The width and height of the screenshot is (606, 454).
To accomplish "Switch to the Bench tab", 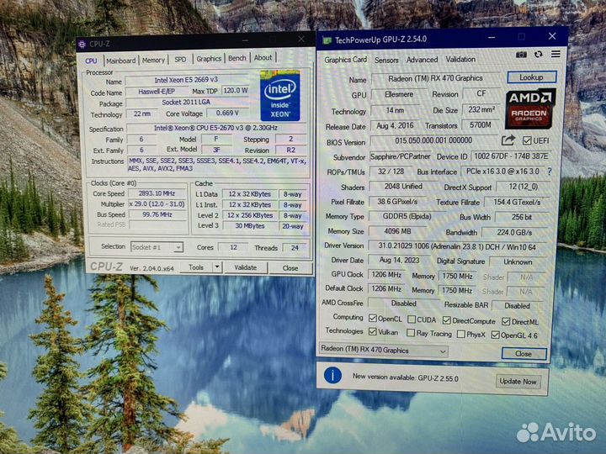I will (x=237, y=58).
